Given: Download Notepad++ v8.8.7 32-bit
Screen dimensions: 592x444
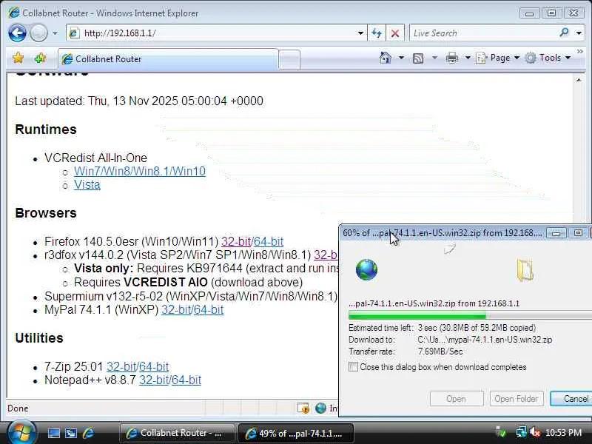Looking at the screenshot, I should tap(154, 380).
